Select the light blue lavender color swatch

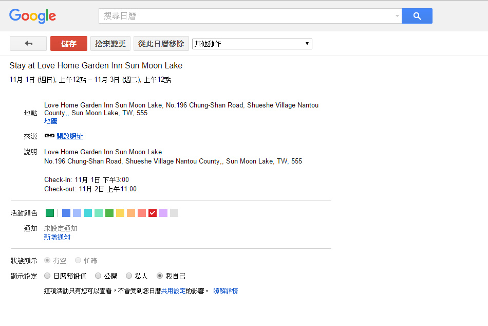coord(77,213)
